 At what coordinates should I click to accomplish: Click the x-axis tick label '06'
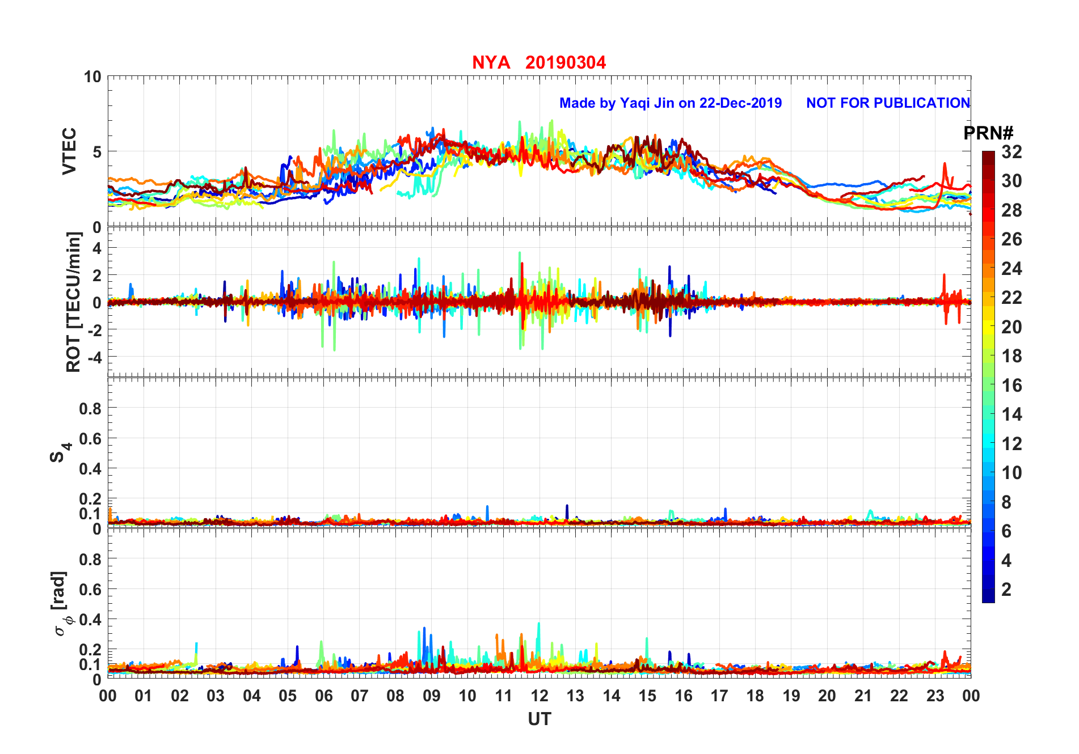(x=323, y=696)
